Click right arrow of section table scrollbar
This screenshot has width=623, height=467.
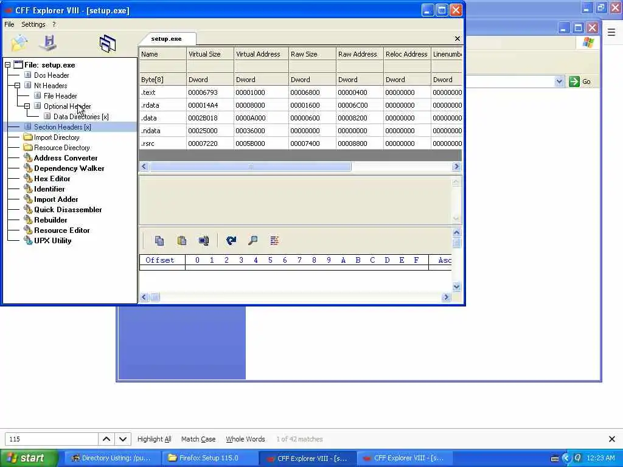click(456, 167)
